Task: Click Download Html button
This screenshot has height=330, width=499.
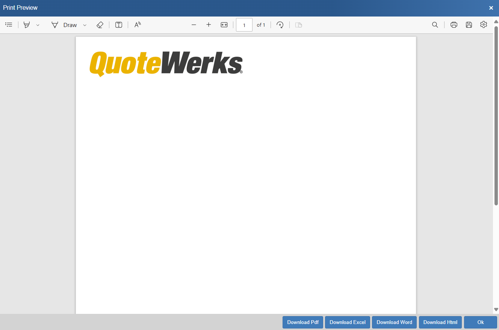Action: 440,322
